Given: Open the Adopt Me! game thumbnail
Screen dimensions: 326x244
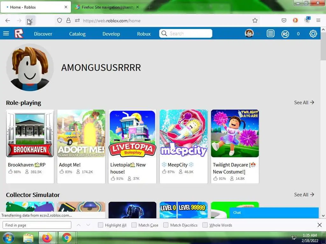Looking at the screenshot, I should tap(81, 133).
